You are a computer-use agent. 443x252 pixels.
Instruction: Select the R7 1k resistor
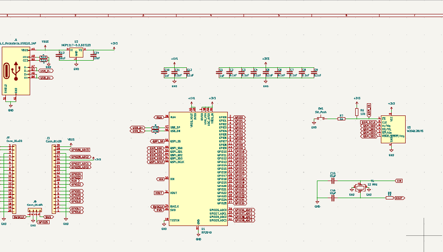pos(342,119)
